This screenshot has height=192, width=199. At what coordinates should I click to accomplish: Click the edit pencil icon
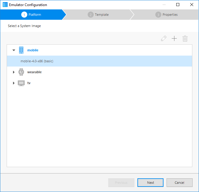[x=164, y=39]
